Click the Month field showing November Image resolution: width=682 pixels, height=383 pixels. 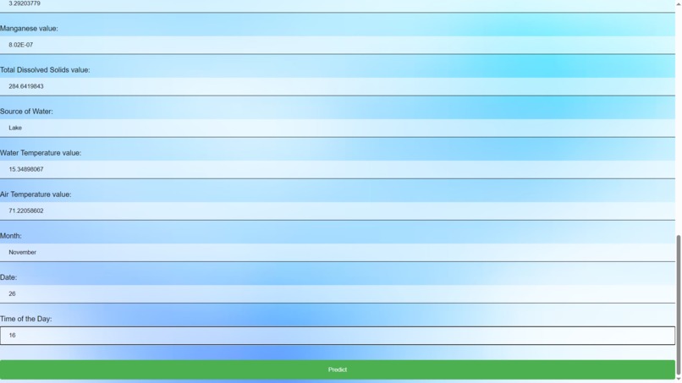[x=338, y=253]
